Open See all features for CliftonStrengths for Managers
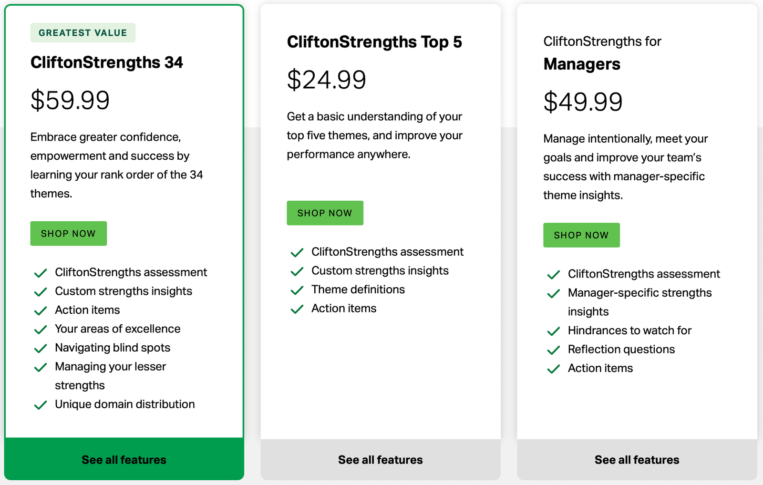763x485 pixels. [637, 459]
